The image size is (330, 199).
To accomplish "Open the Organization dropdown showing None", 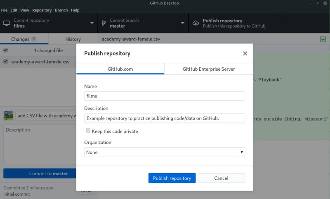I will (x=165, y=152).
